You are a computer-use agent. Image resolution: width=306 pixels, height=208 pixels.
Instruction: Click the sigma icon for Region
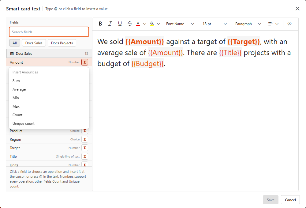pos(85,139)
